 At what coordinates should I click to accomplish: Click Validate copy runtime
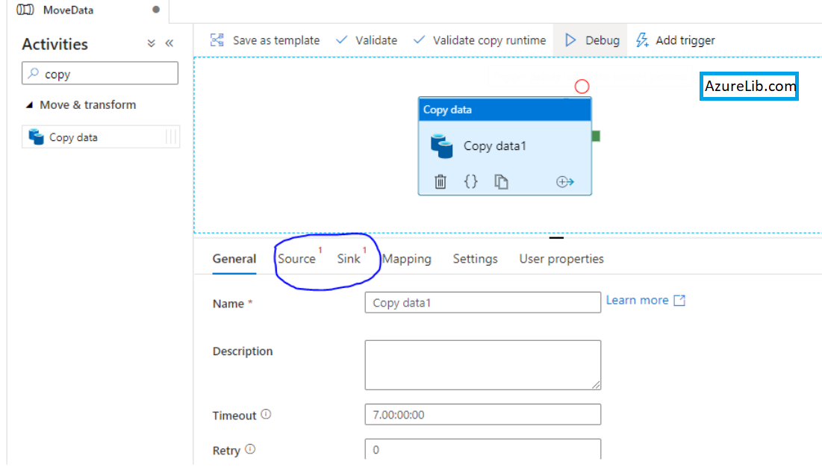pos(479,40)
